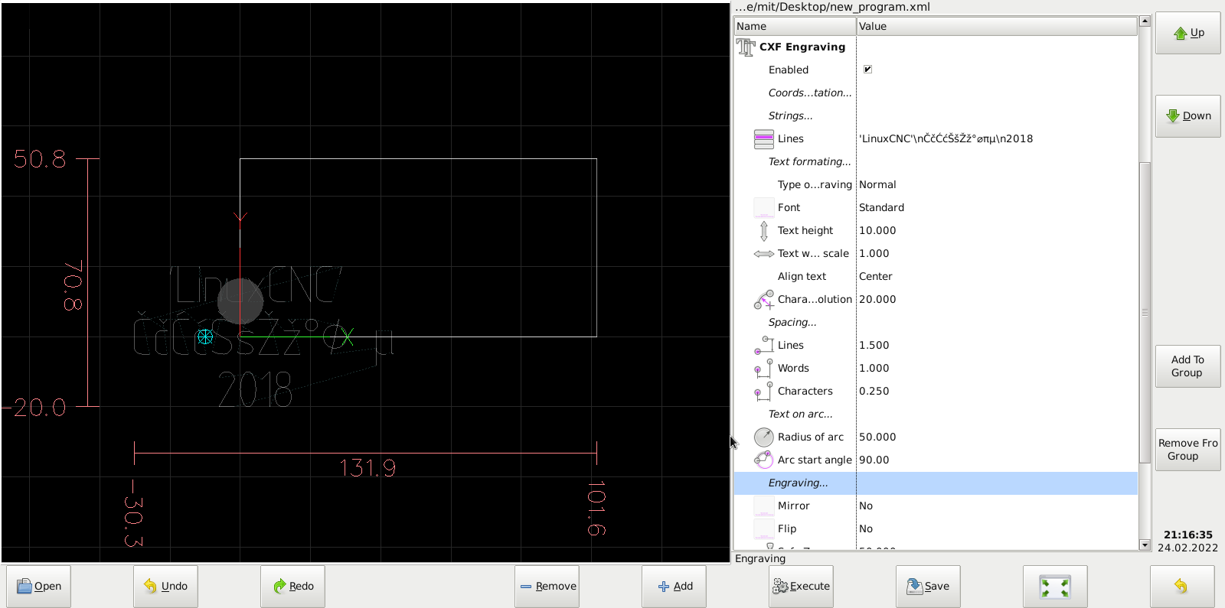1225x608 pixels.
Task: Click the line spacing icon
Action: (763, 345)
